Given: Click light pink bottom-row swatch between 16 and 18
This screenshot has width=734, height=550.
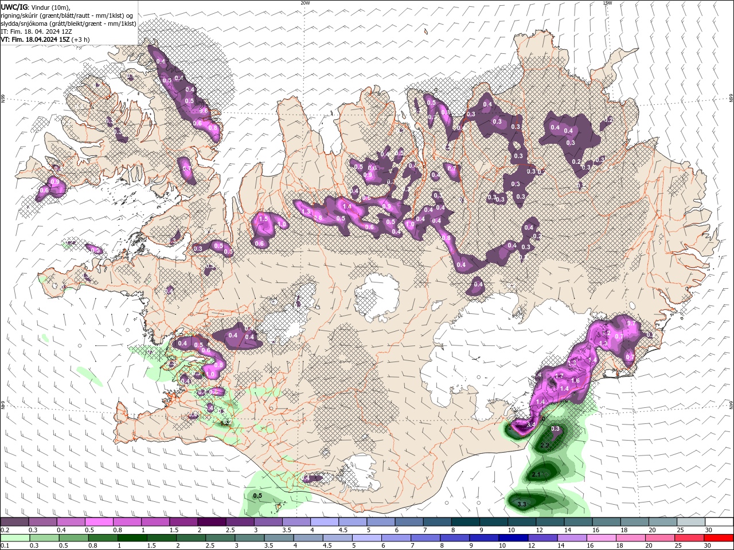Looking at the screenshot, I should 600,538.
